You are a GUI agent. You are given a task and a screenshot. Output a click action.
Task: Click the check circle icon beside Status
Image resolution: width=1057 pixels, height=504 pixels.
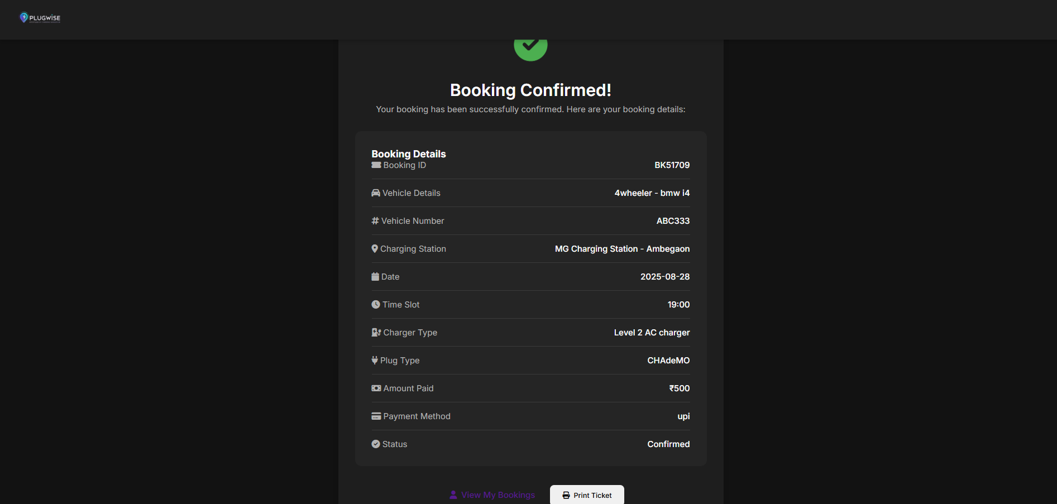(x=376, y=444)
